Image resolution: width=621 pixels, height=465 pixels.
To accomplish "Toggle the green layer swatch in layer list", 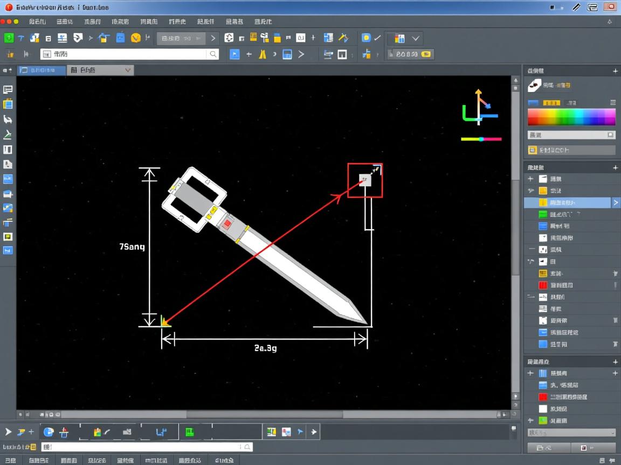I will [x=543, y=214].
